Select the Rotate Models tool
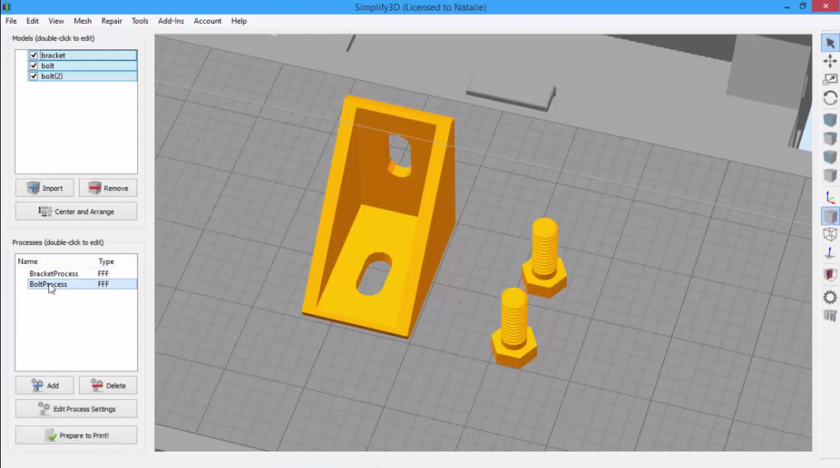The width and height of the screenshot is (840, 468). click(830, 98)
